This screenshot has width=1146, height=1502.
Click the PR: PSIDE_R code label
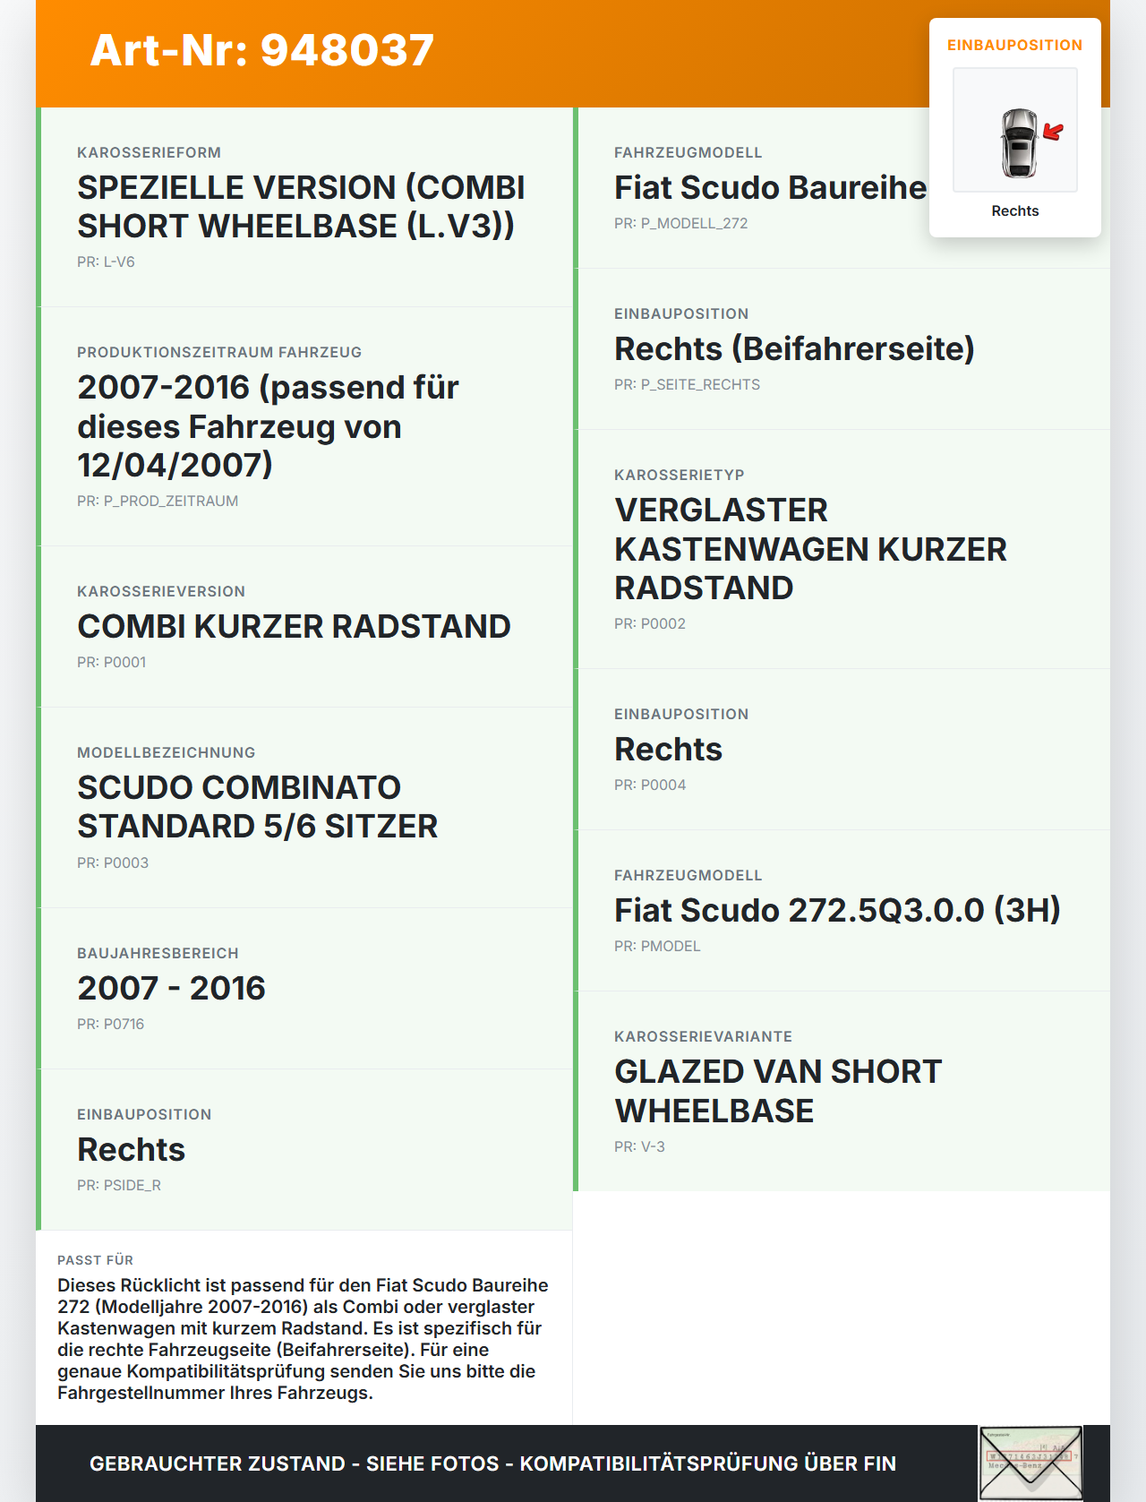tap(119, 1186)
